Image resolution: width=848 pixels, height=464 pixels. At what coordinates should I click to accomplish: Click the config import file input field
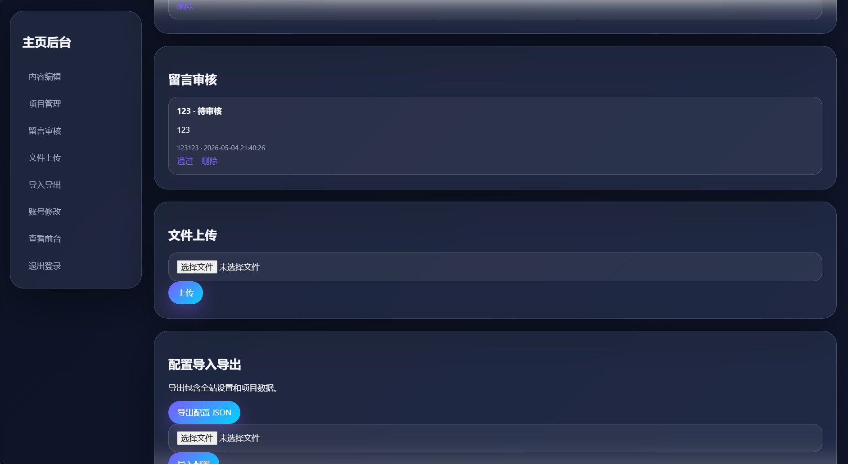tap(495, 438)
